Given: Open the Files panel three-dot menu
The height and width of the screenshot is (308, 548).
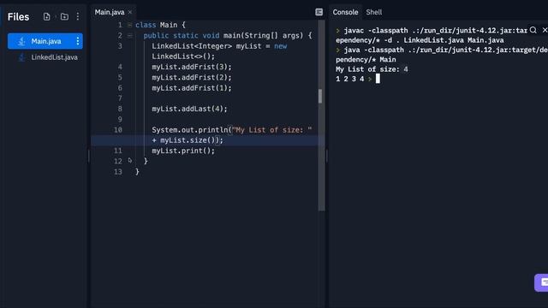Looking at the screenshot, I should (78, 16).
